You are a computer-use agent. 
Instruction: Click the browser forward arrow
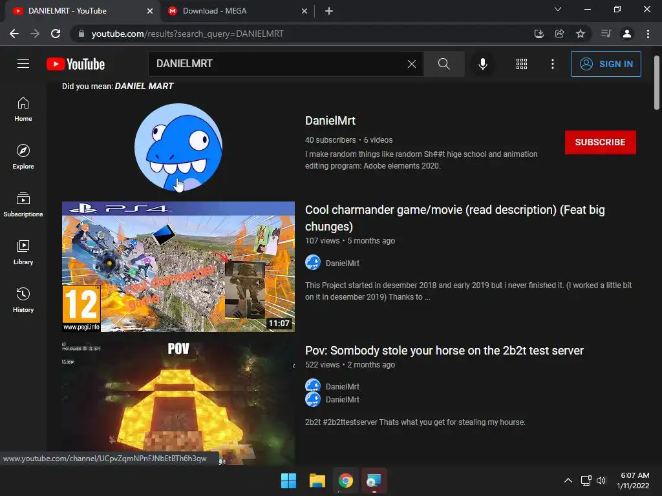[35, 34]
